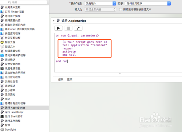Switch to the 选项 tab
Image resolution: width=182 pixels, height=132 pixels.
coord(70,79)
